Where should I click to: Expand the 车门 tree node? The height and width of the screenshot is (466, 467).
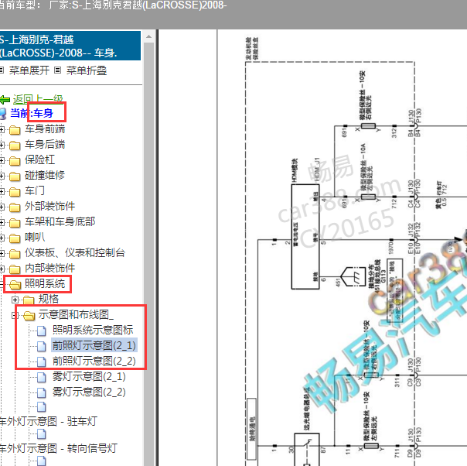(x=2, y=191)
